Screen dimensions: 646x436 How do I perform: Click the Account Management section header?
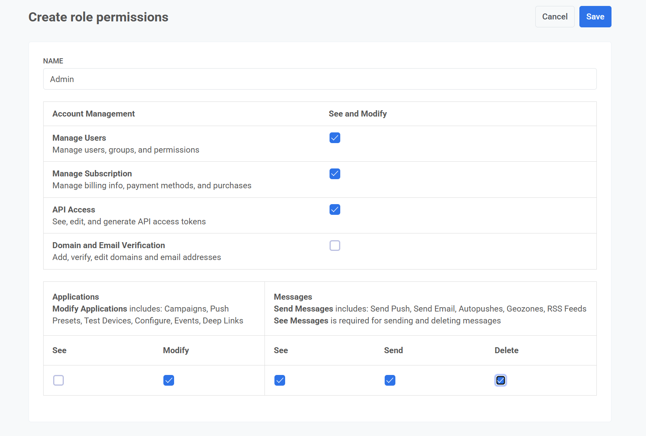pos(94,114)
